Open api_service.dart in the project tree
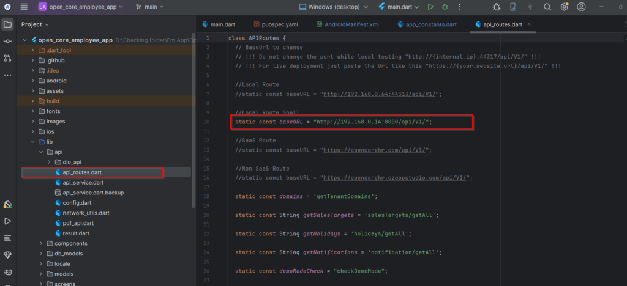The image size is (627, 286). click(x=83, y=182)
